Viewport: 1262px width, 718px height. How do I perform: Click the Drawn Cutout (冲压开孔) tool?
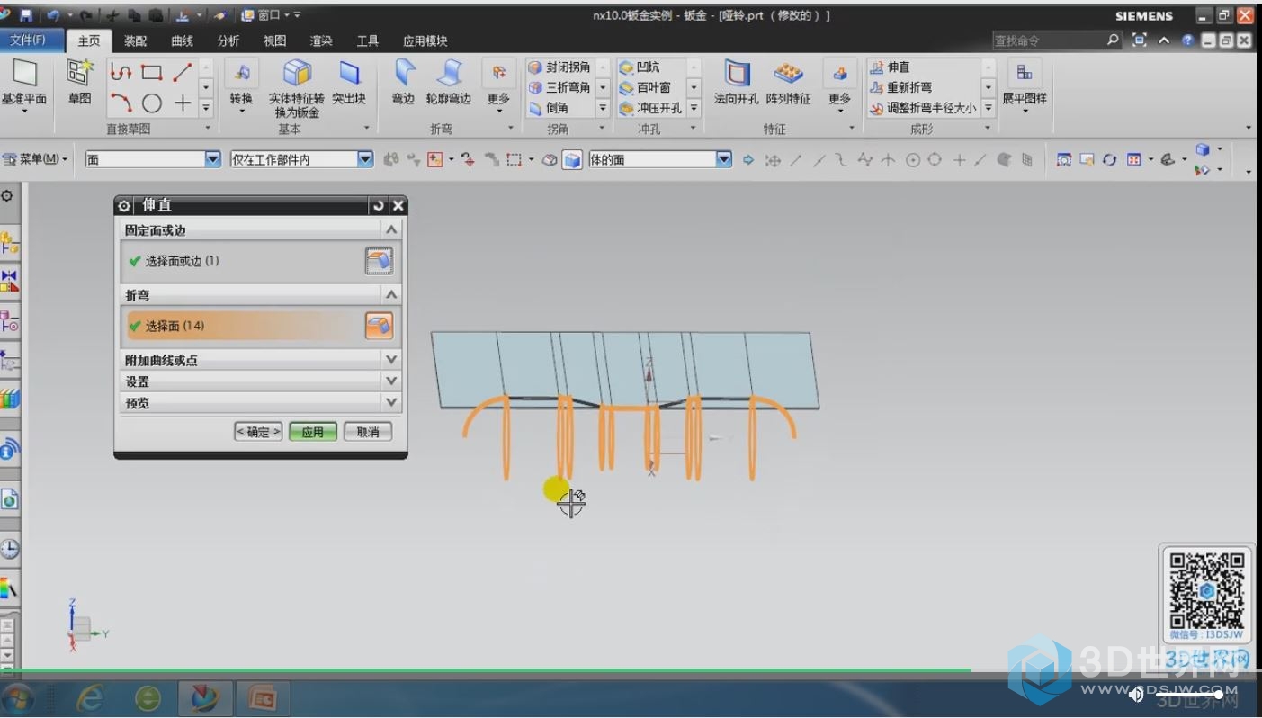click(650, 108)
